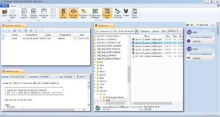Screen dimensions: 220x117
Task: Select the Home ribbon tab
Action: (x=14, y=6)
